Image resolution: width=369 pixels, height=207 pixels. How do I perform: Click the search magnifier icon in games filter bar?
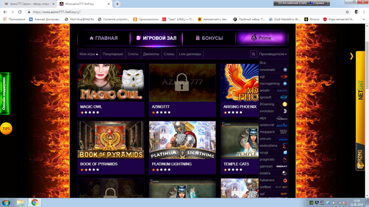pos(253,54)
